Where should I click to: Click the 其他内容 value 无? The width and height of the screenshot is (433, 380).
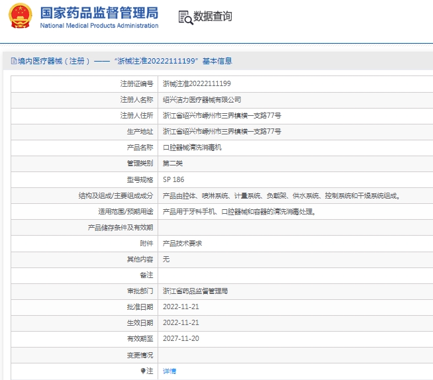click(166, 259)
